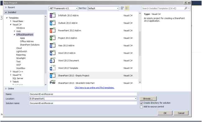The height and width of the screenshot is (122, 202).
Task: Expand the Online section
Action: (x=6, y=88)
